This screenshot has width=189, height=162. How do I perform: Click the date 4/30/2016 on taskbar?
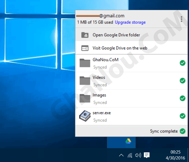[x=175, y=158]
